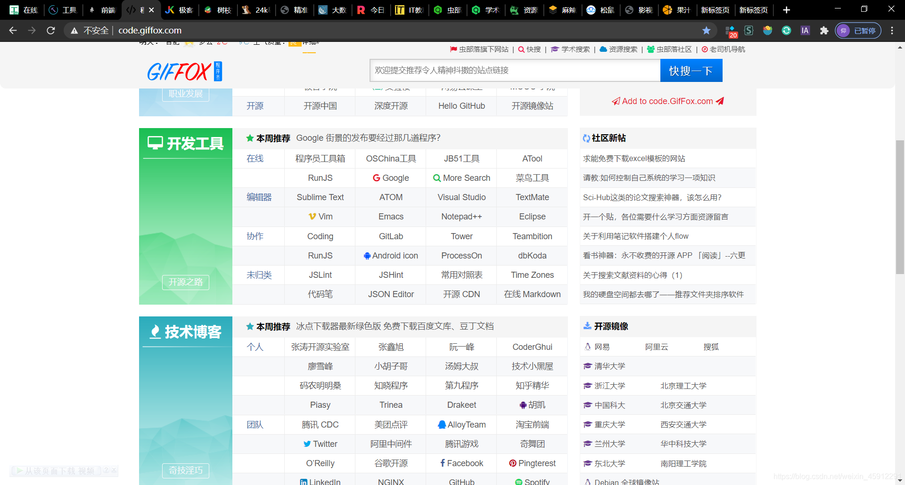Click Add to code.GifFox.com link
The height and width of the screenshot is (485, 905).
point(667,101)
